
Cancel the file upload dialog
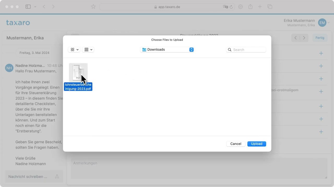236,144
